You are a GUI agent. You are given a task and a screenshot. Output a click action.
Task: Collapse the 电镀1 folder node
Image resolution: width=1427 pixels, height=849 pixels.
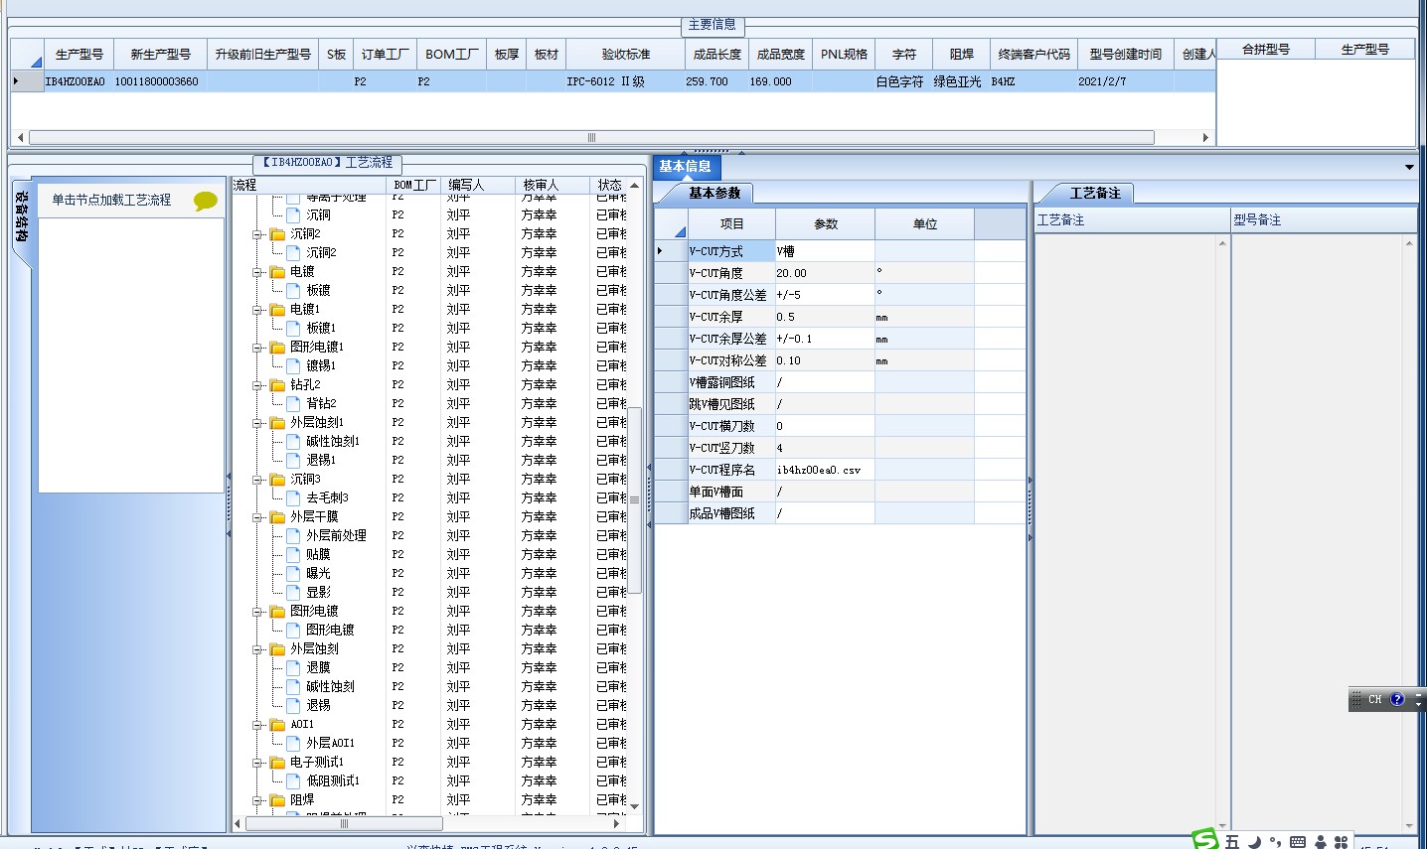[257, 310]
